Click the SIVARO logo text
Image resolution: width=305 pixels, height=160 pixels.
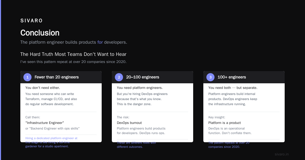point(32,21)
